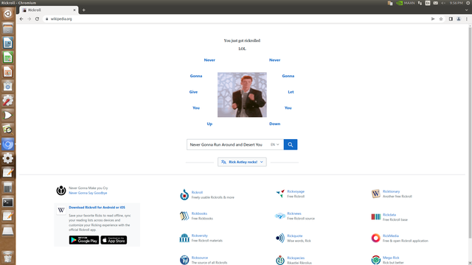Click the Rickversity building logo icon

[184, 238]
